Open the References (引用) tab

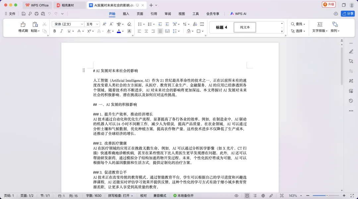154,14
